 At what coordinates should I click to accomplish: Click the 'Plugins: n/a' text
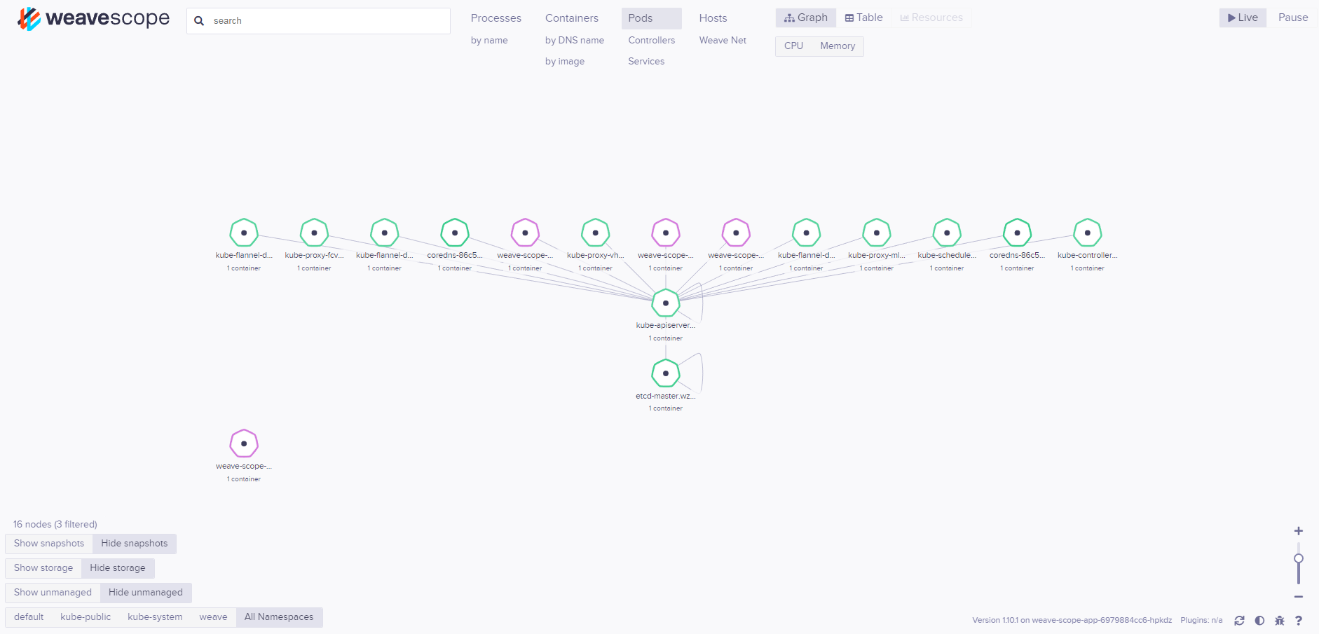point(1201,621)
